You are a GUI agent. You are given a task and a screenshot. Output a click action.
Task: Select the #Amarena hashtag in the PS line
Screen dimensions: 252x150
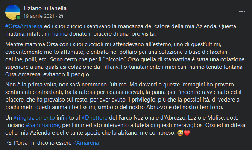click(x=86, y=143)
